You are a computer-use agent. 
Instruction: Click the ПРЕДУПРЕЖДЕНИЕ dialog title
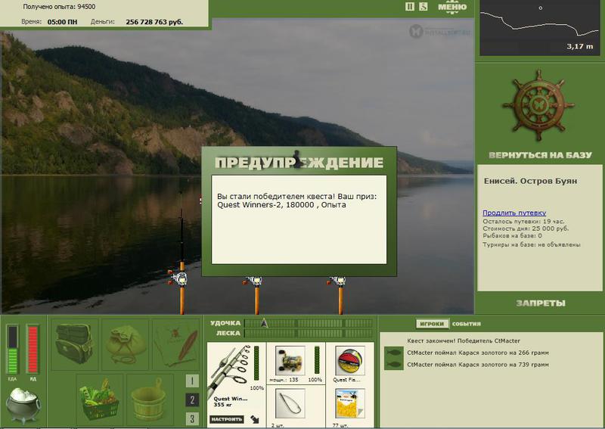click(x=299, y=163)
